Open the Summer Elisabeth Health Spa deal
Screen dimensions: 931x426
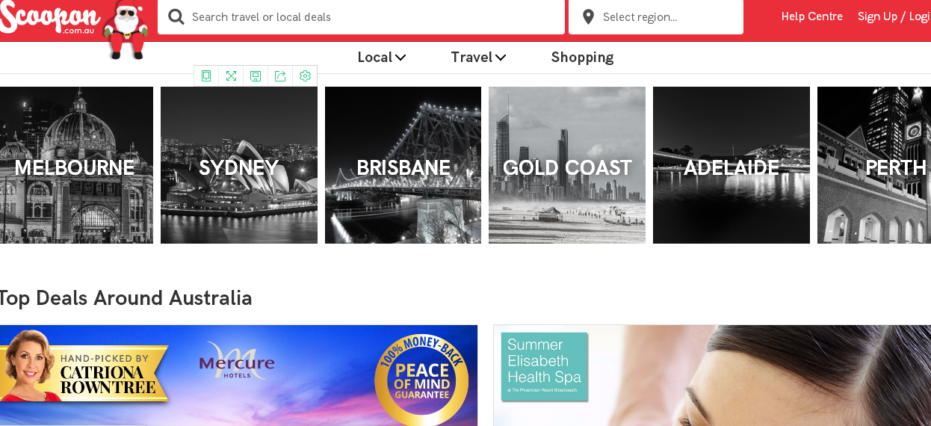712,375
